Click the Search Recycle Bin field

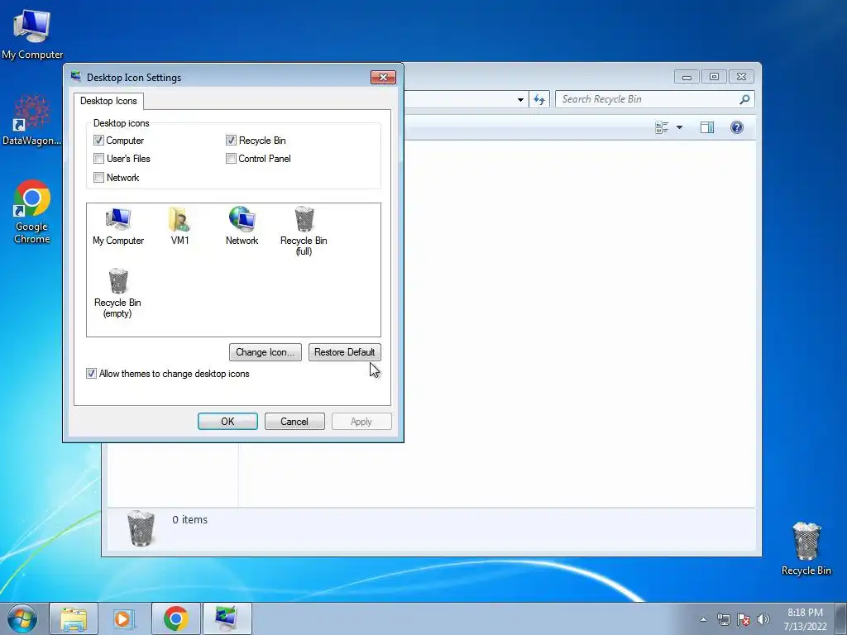tap(654, 99)
